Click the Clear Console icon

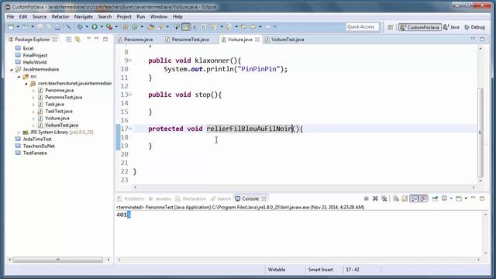[x=396, y=198]
